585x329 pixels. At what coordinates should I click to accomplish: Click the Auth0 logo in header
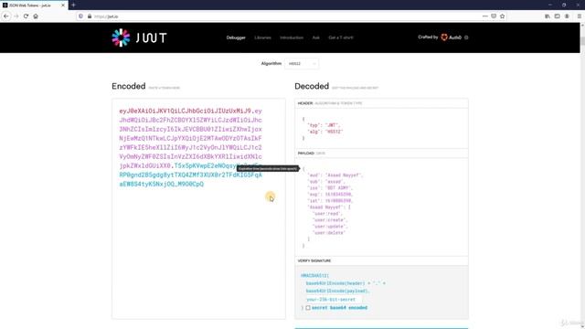[451, 37]
